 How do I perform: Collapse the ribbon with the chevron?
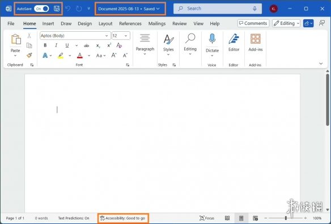[321, 64]
